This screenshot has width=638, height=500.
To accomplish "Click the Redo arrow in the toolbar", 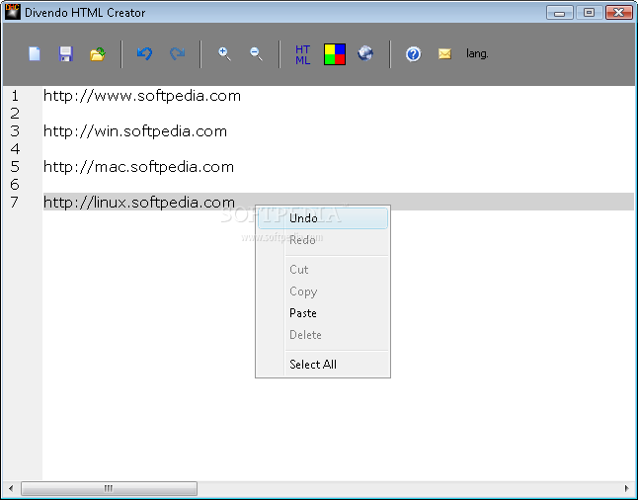I will click(x=177, y=53).
